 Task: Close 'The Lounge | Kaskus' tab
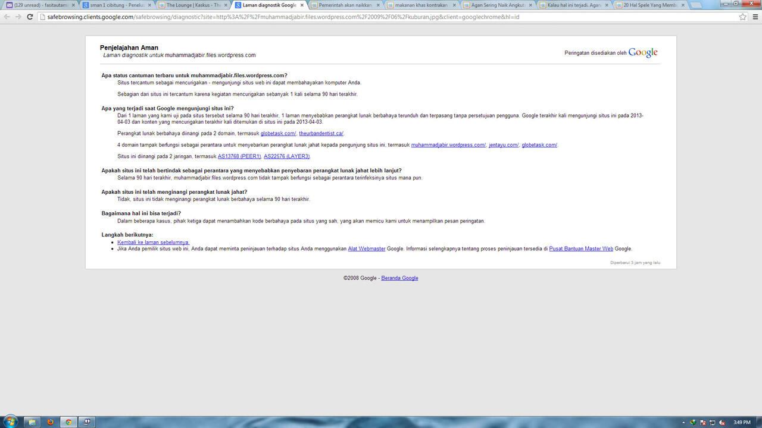[x=226, y=5]
